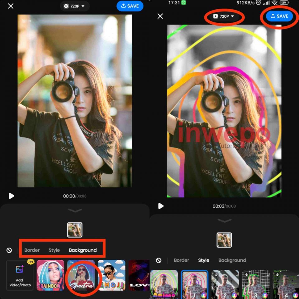Image resolution: width=299 pixels, height=299 pixels.
Task: Collapse the bottom panel chevron on the left screen
Action: coord(75,211)
